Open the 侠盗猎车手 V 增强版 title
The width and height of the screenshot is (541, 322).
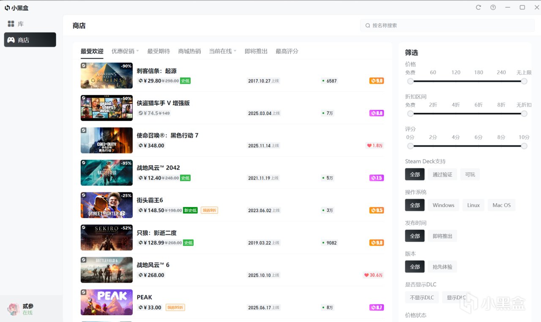pos(163,103)
